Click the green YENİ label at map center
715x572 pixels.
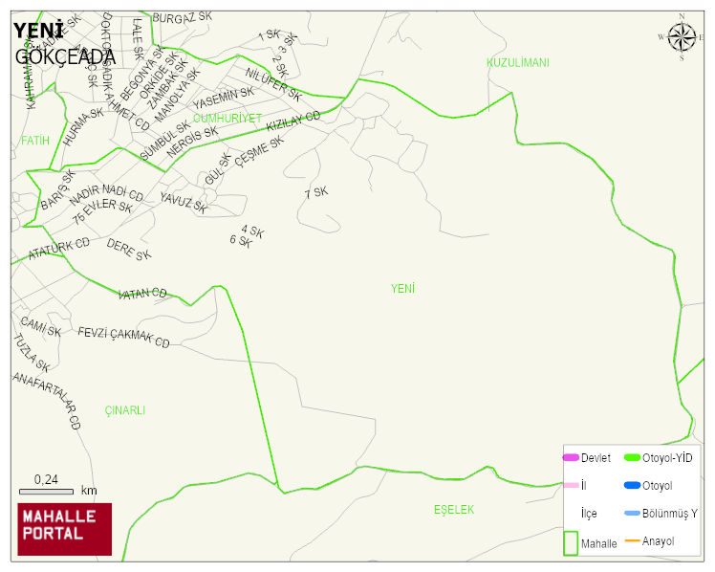pos(402,289)
